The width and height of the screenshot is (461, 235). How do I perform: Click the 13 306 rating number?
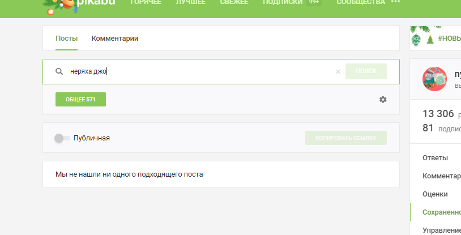tap(438, 113)
